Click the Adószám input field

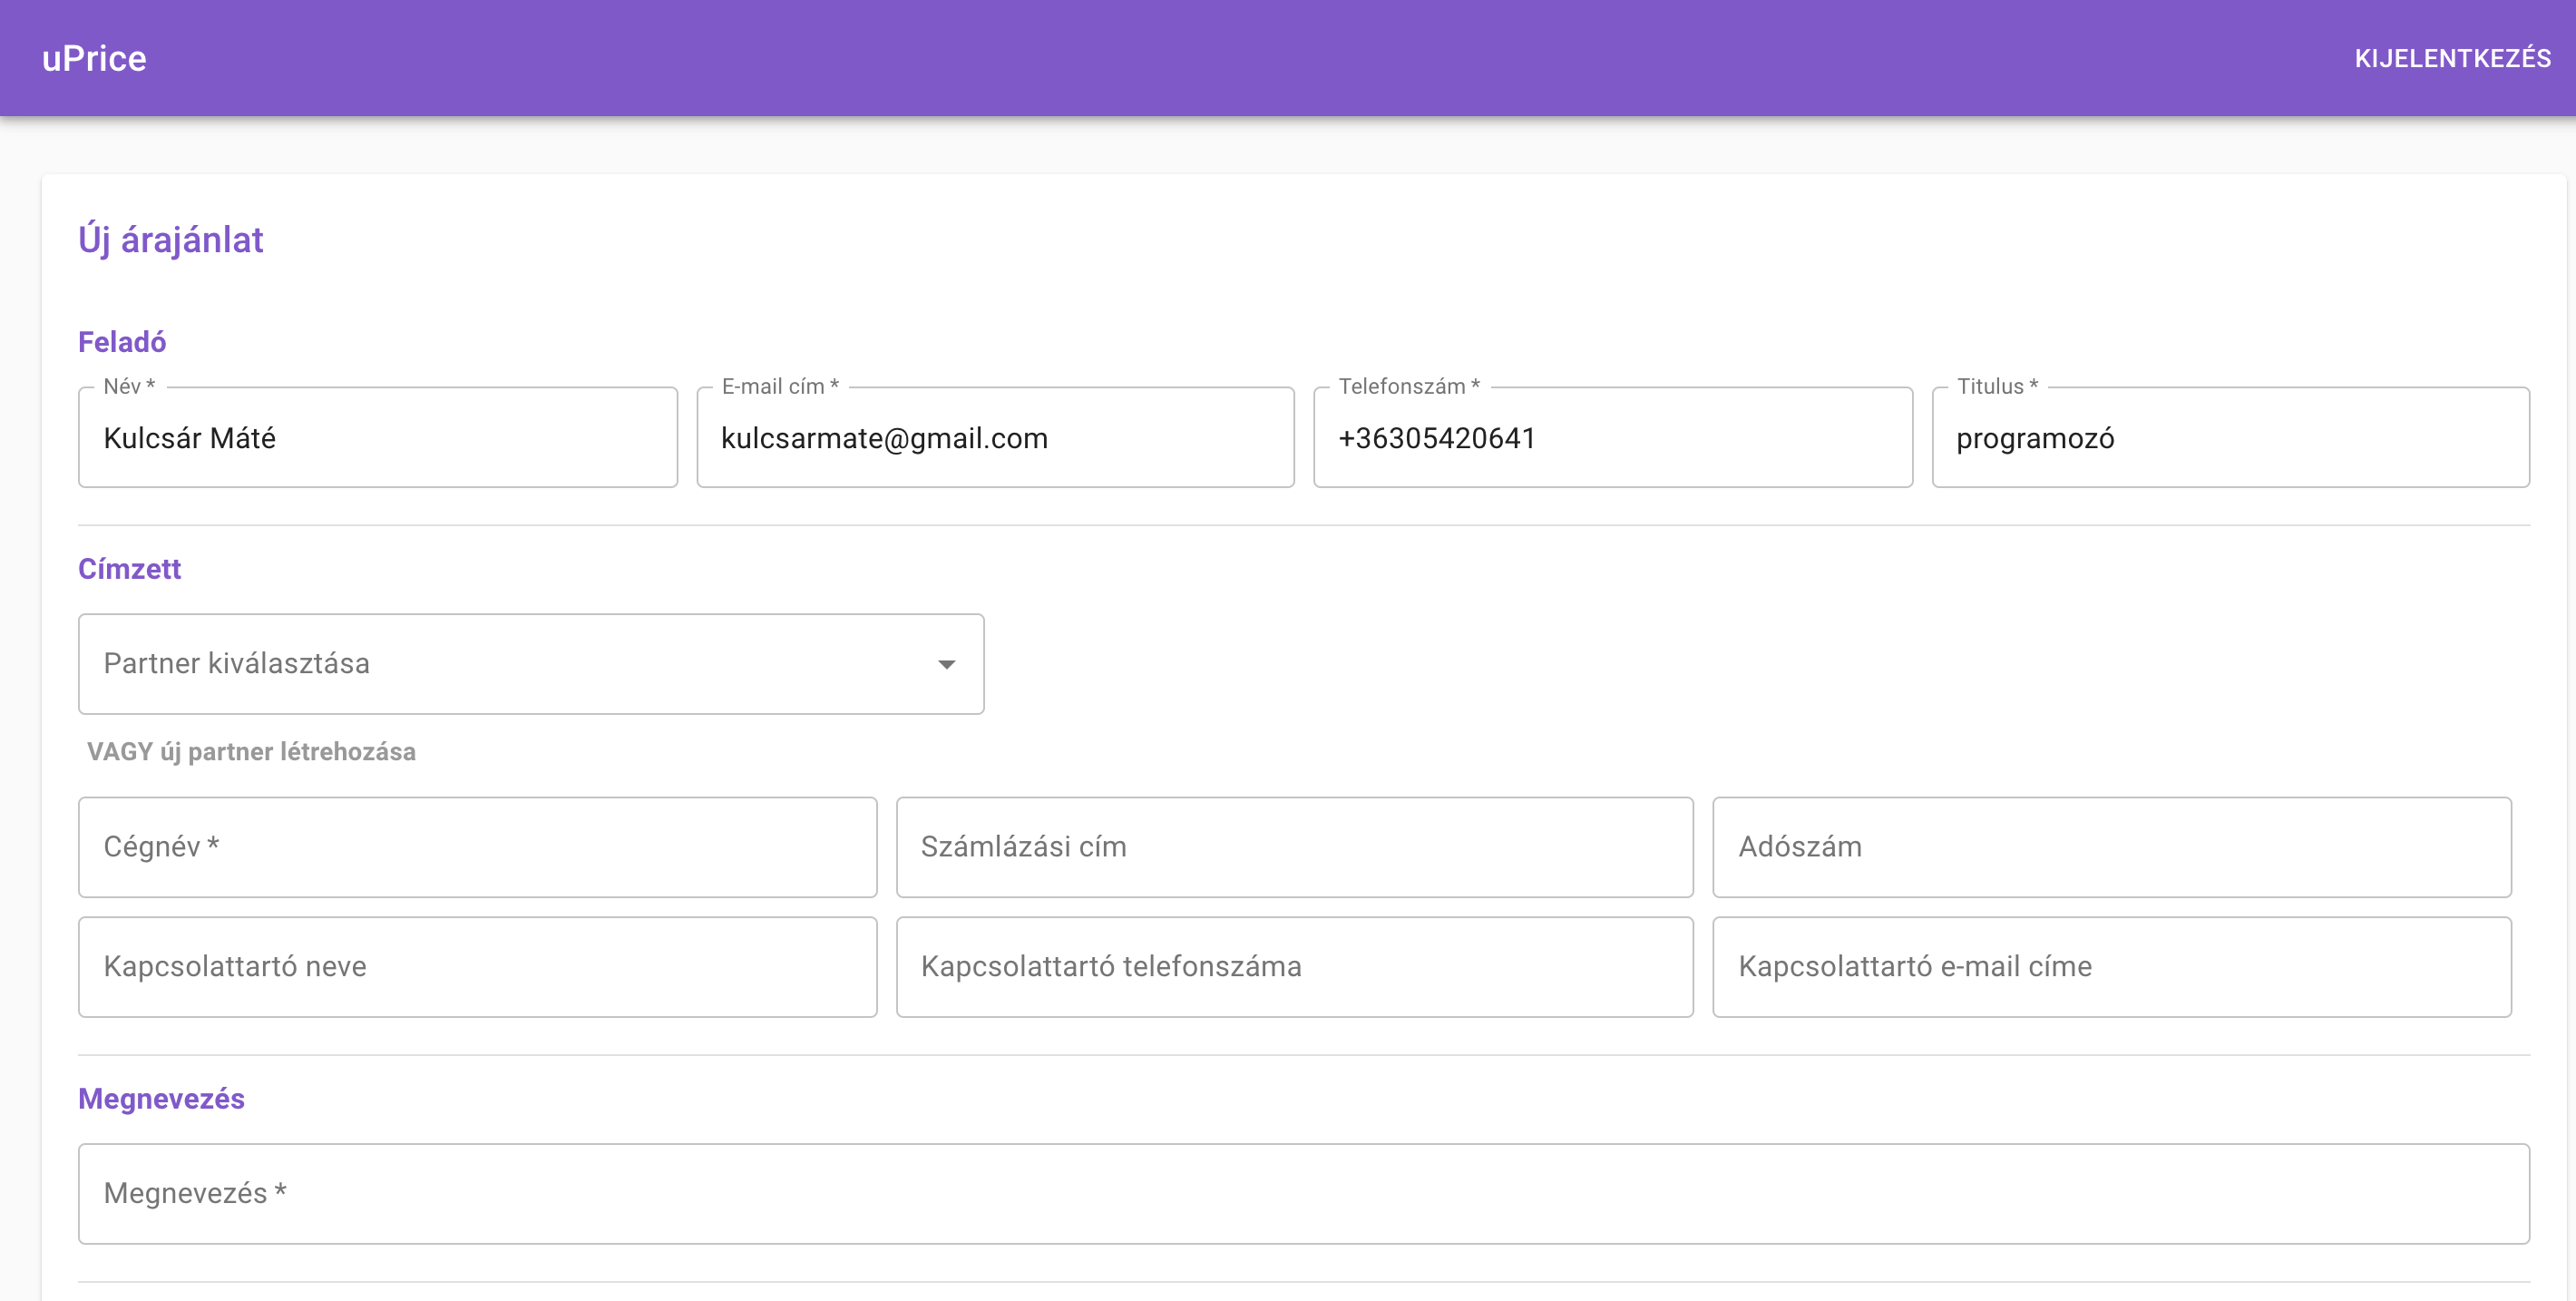pos(2111,847)
